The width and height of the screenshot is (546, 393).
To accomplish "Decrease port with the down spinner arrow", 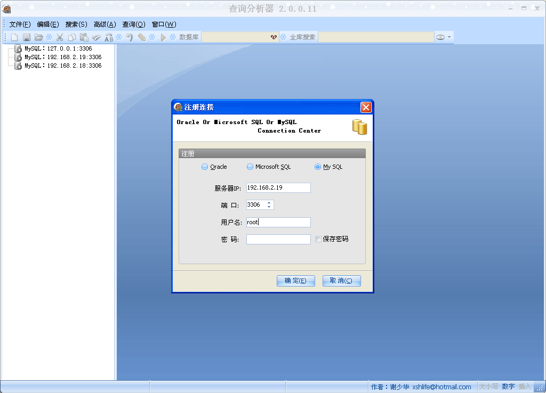I will pyautogui.click(x=269, y=207).
